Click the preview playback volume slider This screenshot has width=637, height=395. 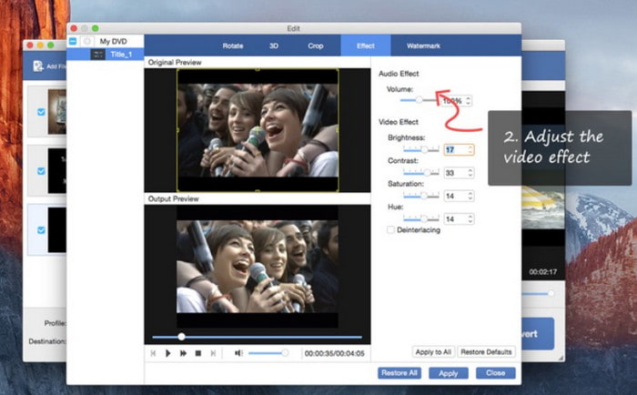pos(268,353)
